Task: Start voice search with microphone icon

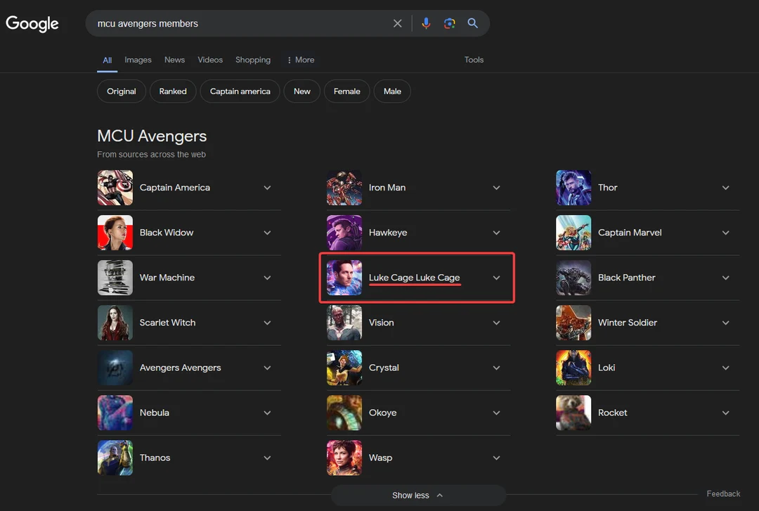Action: (x=426, y=23)
